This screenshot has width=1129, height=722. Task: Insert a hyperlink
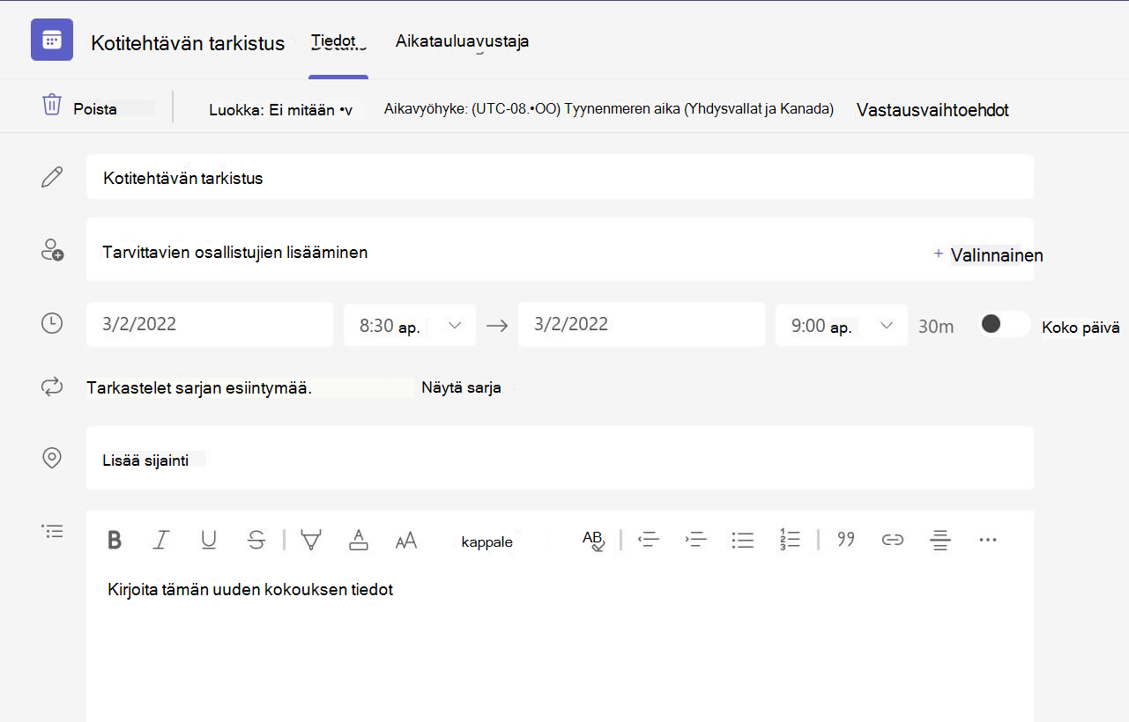[x=893, y=540]
